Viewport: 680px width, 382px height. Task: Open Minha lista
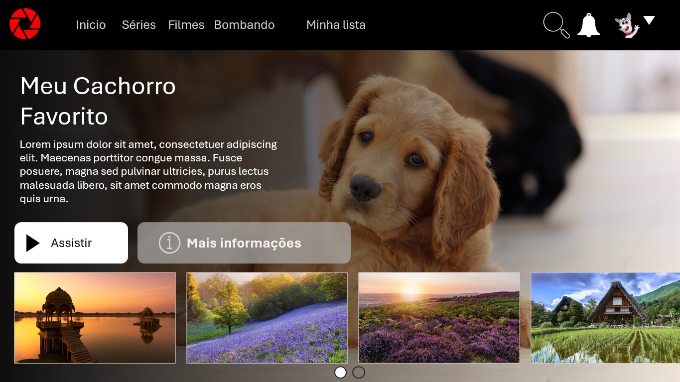[x=336, y=25]
